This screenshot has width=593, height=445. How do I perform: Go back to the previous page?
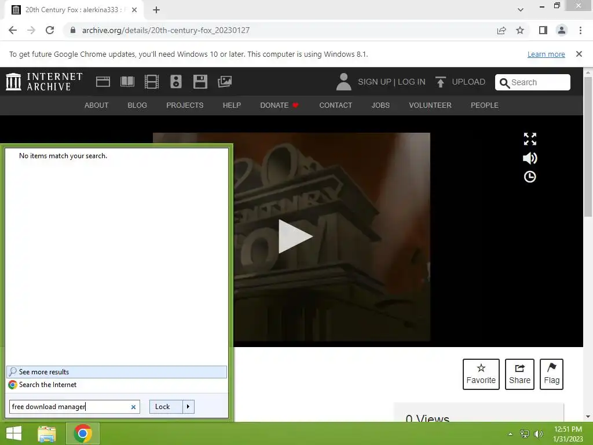tap(13, 30)
